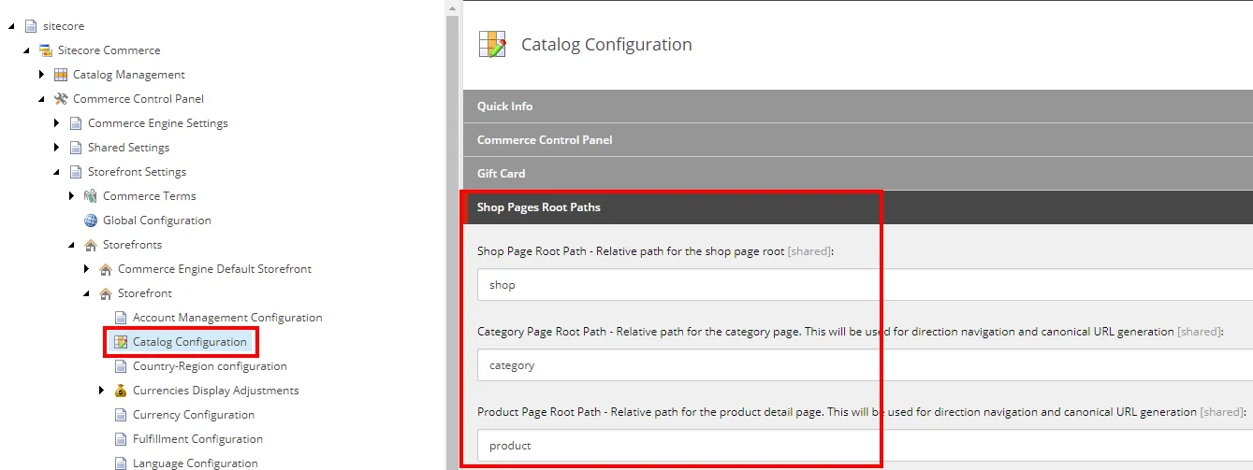Click the sitecore root document icon
This screenshot has width=1253, height=470.
[31, 26]
